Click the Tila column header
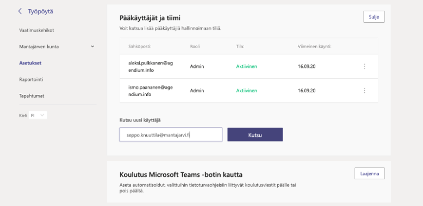Screen dimensions: 423x206 click(240, 47)
